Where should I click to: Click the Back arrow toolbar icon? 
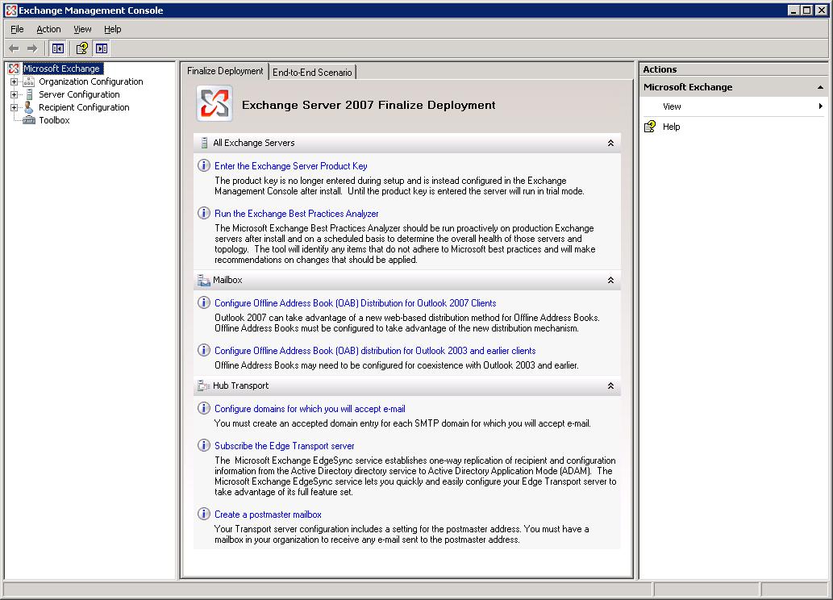(x=15, y=48)
